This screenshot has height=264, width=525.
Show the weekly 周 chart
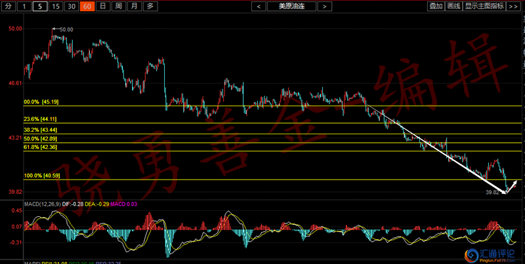(x=118, y=6)
